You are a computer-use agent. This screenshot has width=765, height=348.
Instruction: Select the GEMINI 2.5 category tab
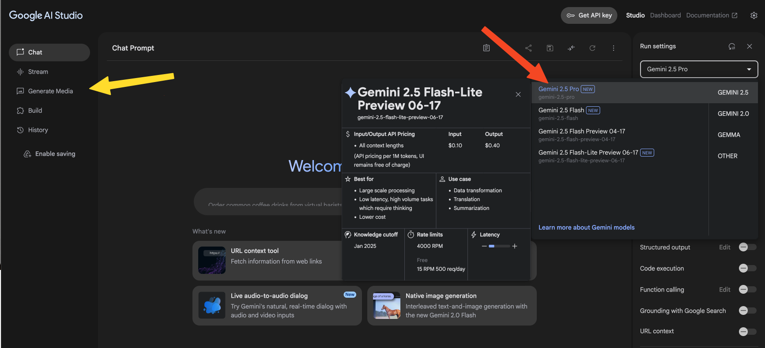point(733,93)
